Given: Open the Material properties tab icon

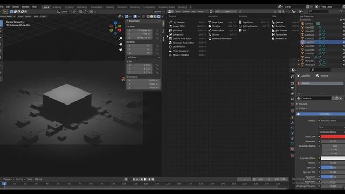Looking at the screenshot, I should (x=292, y=149).
